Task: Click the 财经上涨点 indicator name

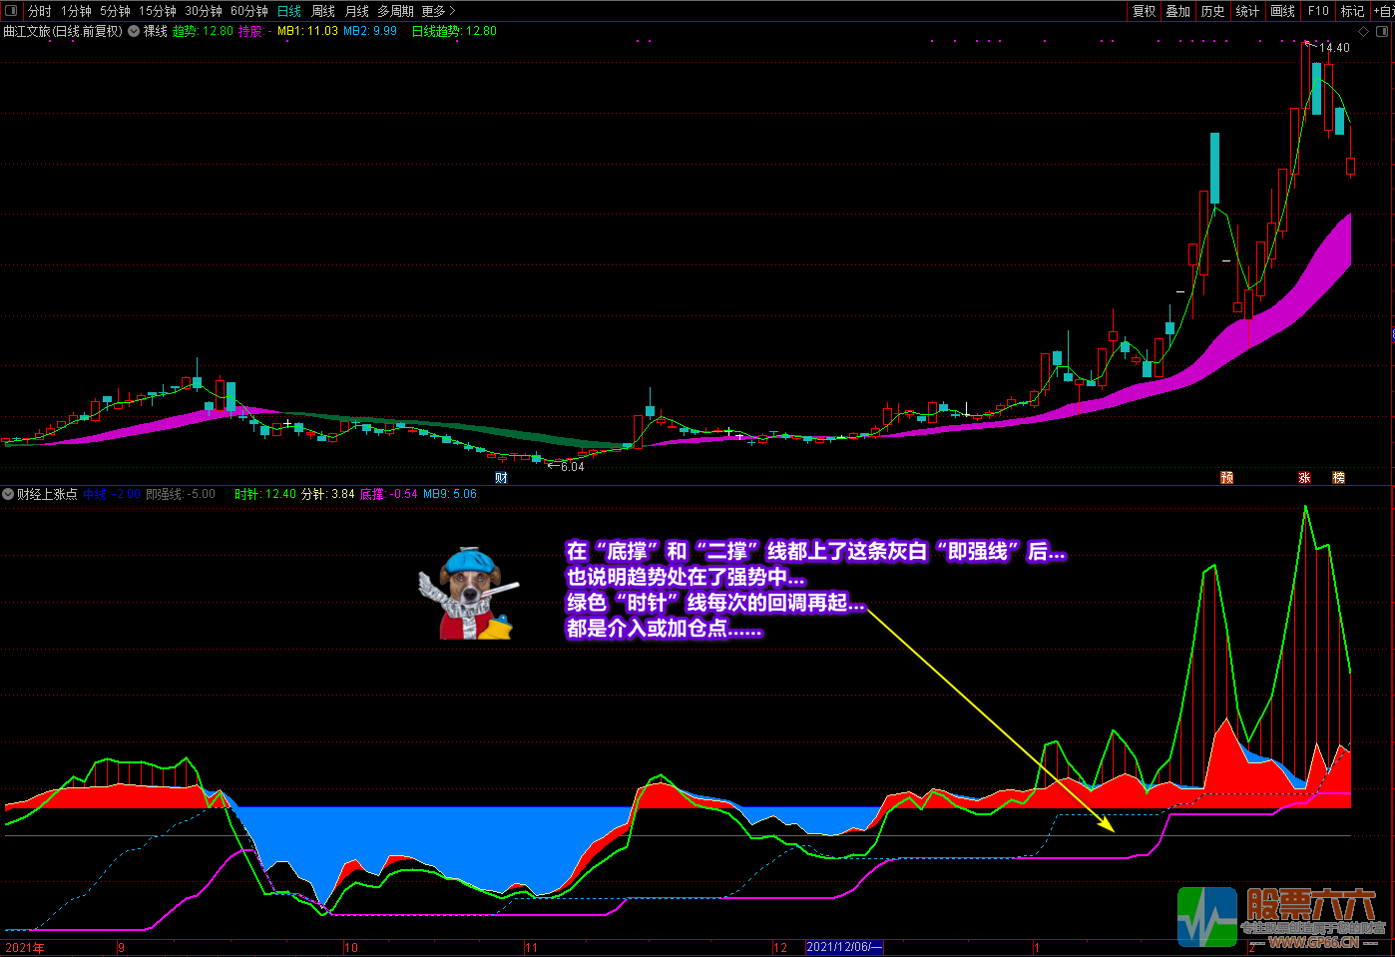Action: [47, 494]
